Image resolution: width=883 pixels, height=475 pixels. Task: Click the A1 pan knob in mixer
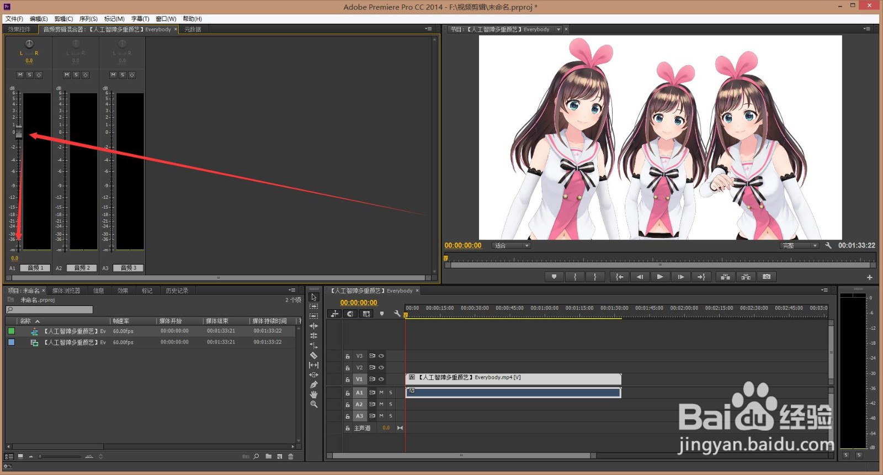pos(29,44)
